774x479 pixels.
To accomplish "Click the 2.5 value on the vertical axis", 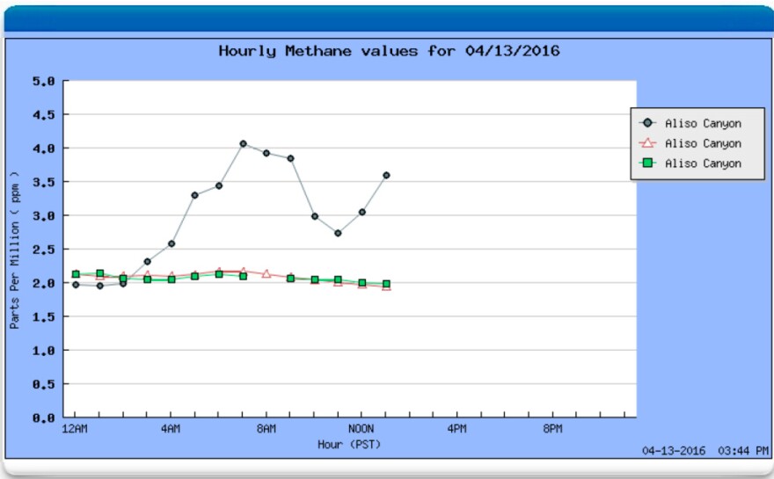I will click(44, 250).
